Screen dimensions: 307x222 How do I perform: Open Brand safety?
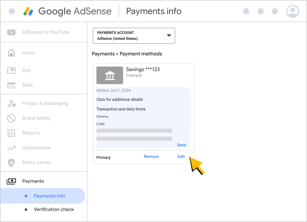[36, 118]
